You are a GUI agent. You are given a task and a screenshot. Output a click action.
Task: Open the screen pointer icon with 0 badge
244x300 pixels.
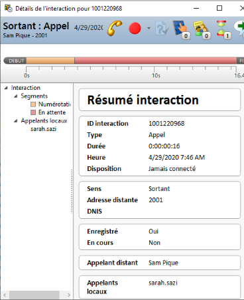click(x=181, y=29)
